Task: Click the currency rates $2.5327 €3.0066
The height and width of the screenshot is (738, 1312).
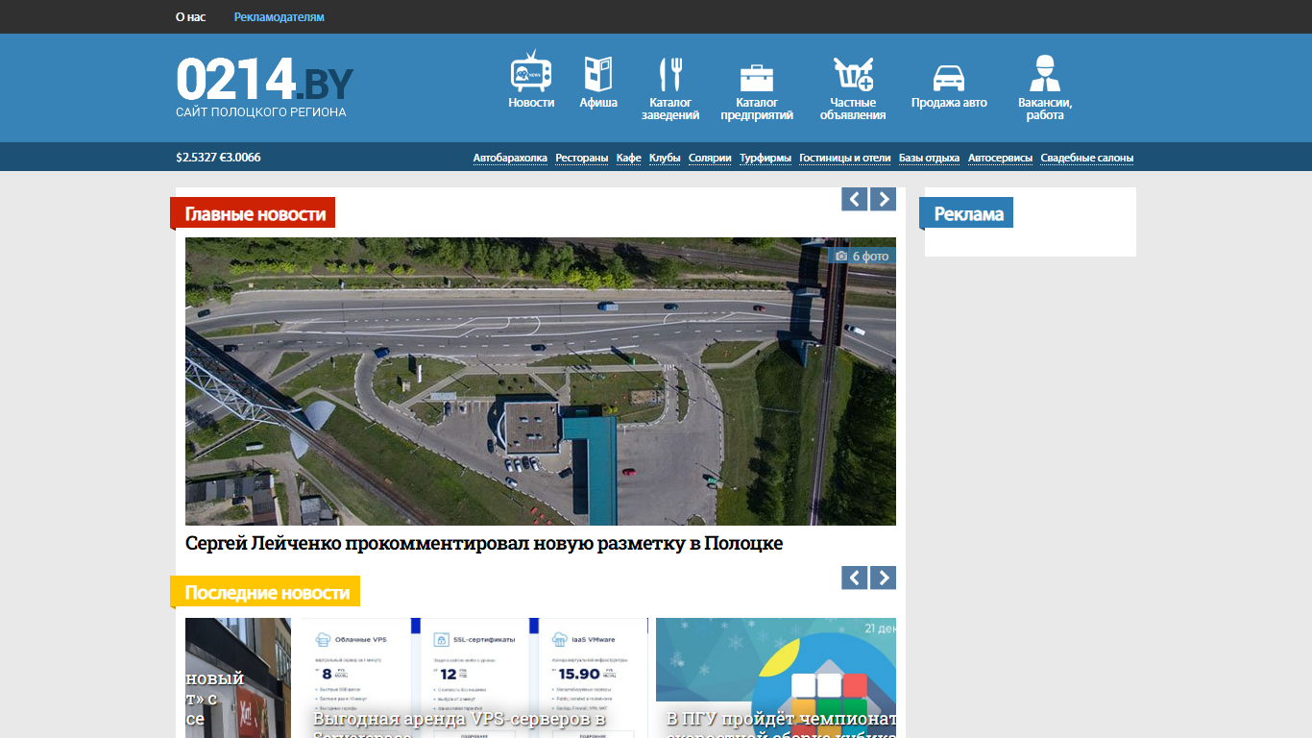Action: (218, 158)
